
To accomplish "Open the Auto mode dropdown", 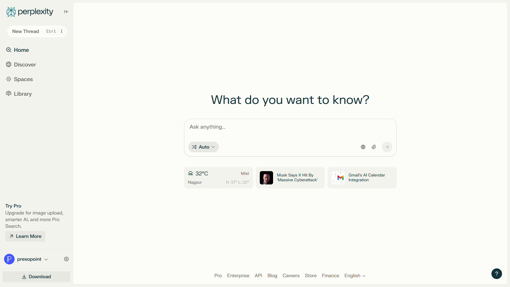I will 203,147.
